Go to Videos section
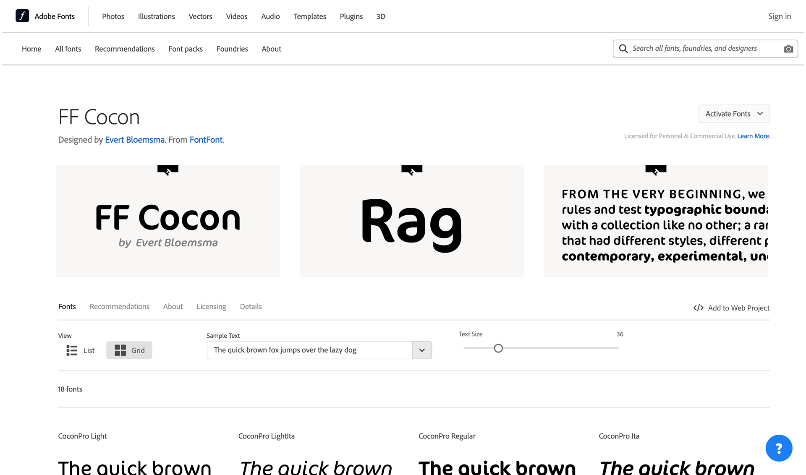Viewport: 806px width, 475px height. point(237,16)
